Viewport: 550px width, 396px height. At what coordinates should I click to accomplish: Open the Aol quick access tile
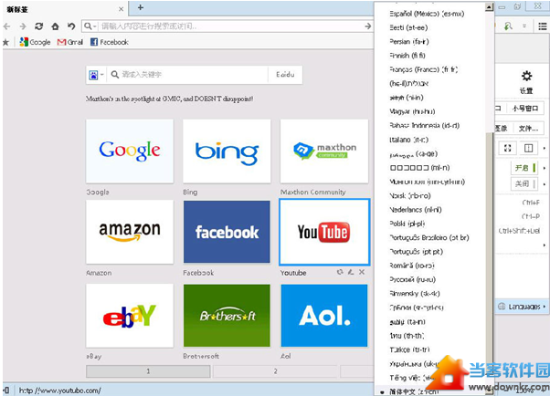[324, 316]
